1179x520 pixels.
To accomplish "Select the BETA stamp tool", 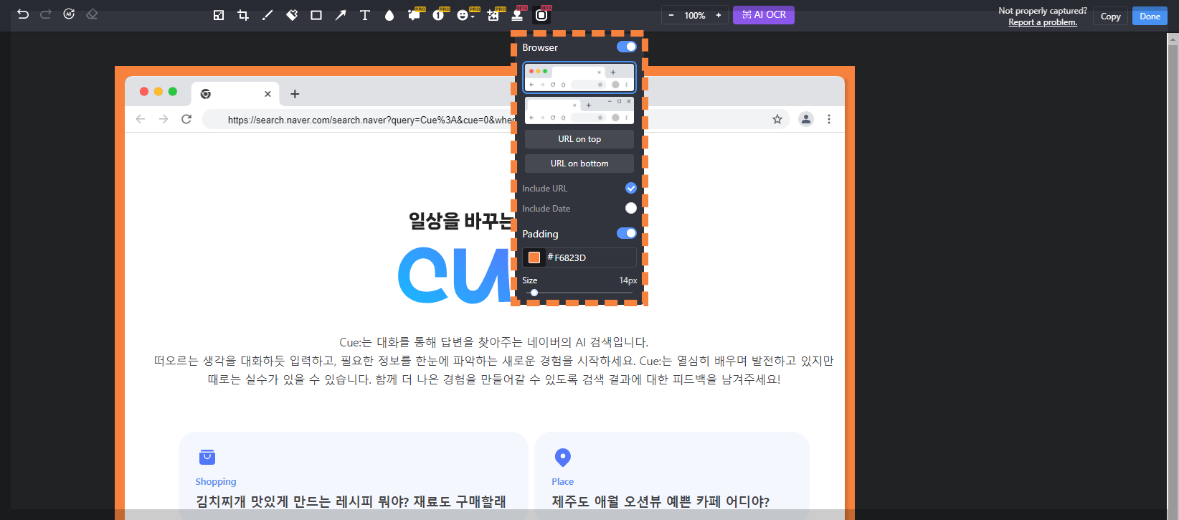I will pos(517,15).
